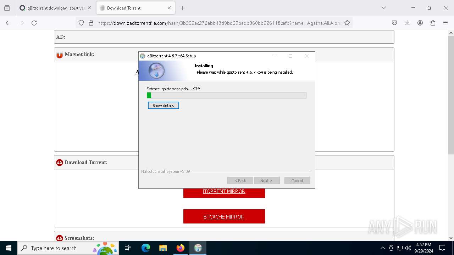Image resolution: width=454 pixels, height=255 pixels.
Task: Click the ITORRENT MIRROR link
Action: (224, 191)
